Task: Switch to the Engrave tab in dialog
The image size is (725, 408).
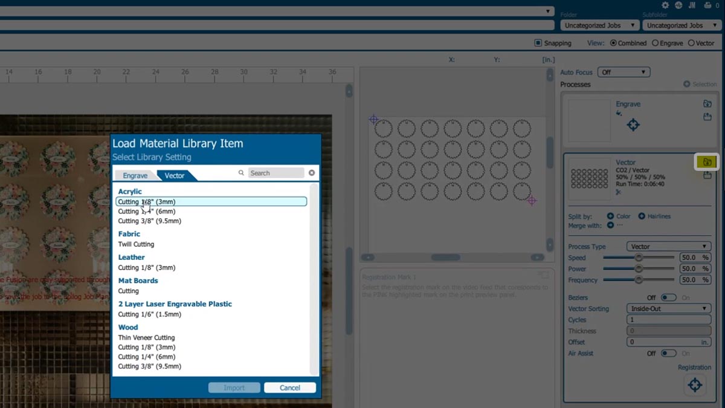Action: coord(135,175)
